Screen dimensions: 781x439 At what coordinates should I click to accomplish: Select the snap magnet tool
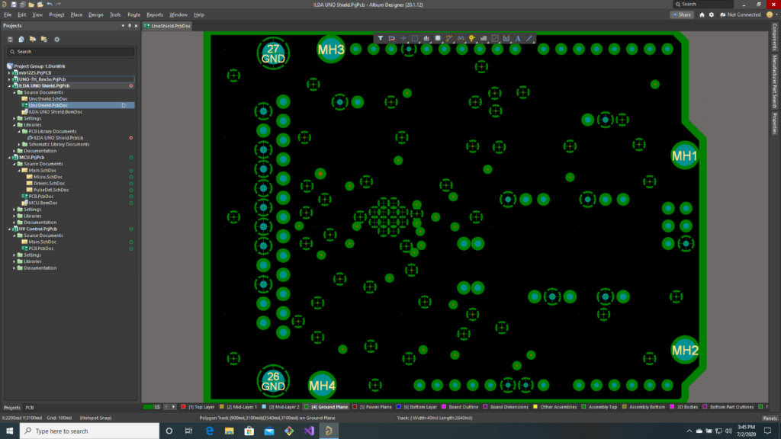[392, 38]
